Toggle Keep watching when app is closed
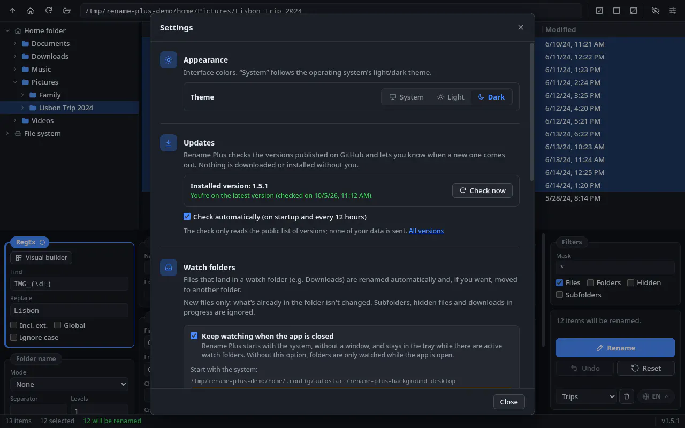Screen dimensions: 685x428 click(x=194, y=336)
